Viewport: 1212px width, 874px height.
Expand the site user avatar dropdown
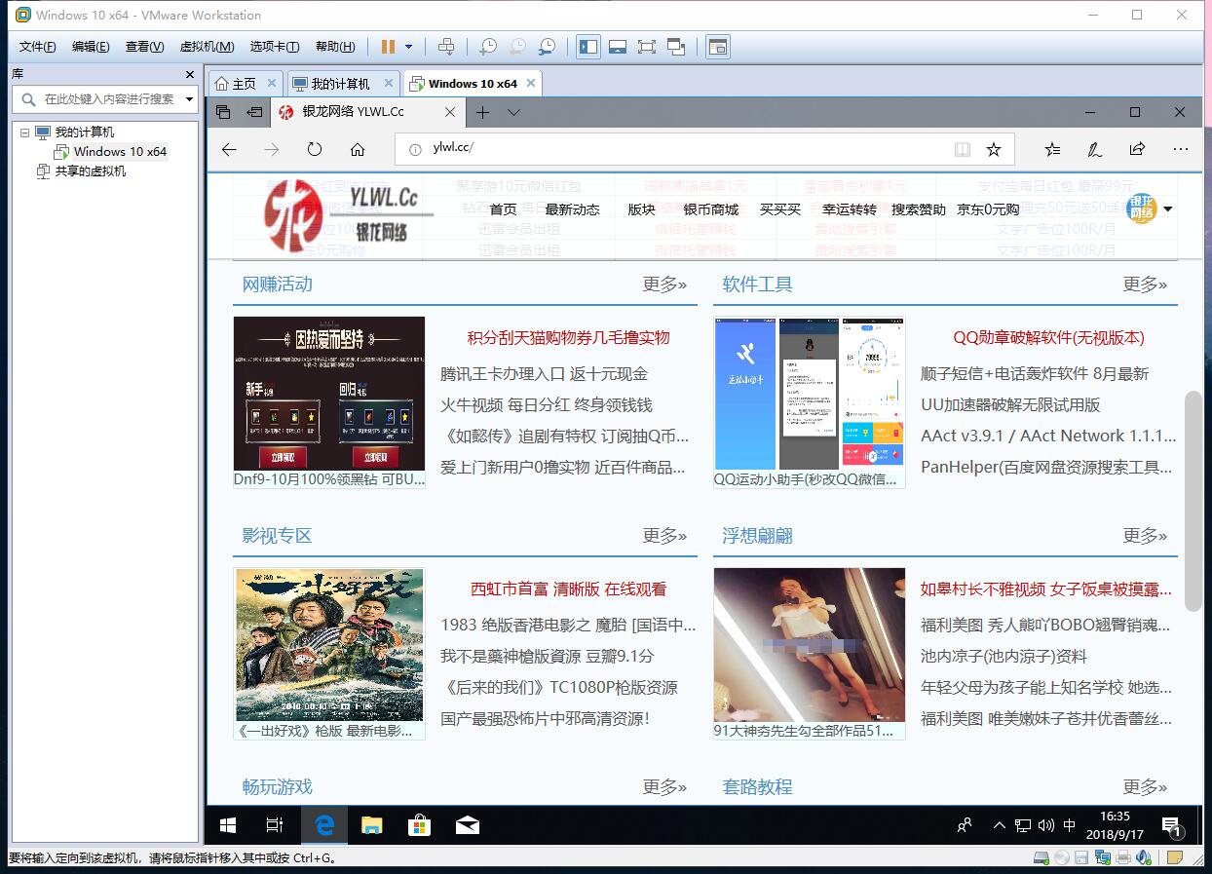tap(1167, 209)
